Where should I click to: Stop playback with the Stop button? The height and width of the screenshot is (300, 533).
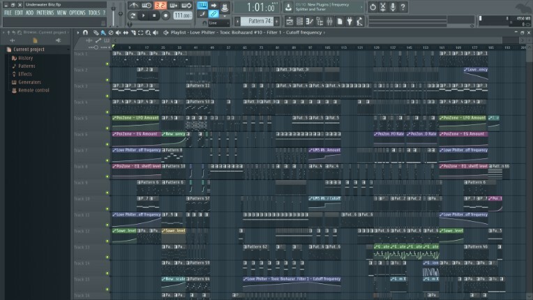154,15
